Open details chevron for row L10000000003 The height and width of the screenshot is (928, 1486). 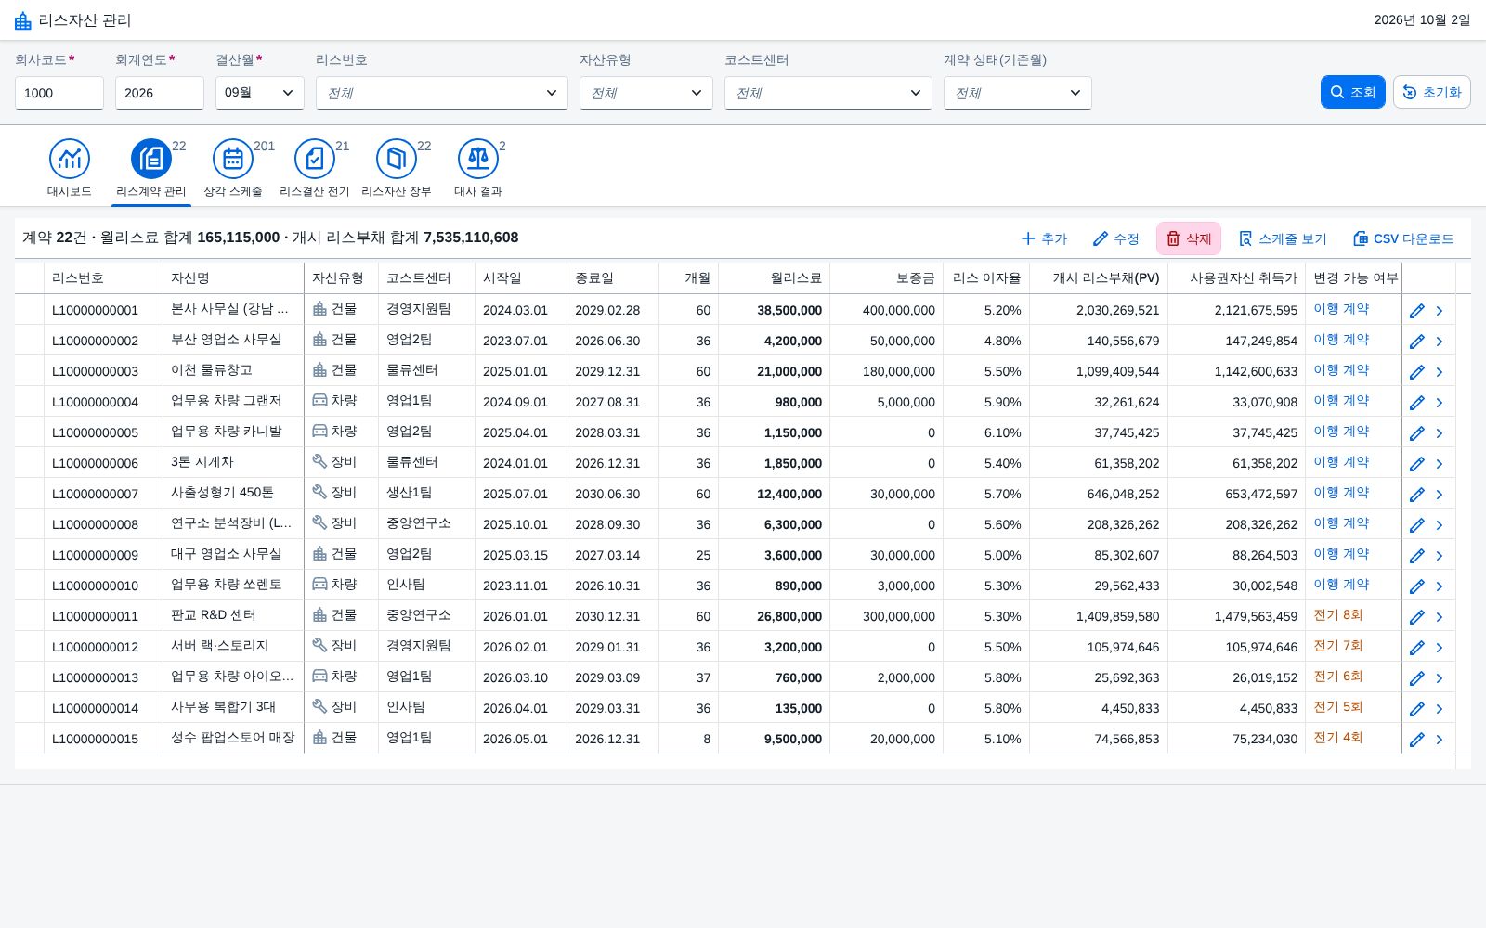[x=1440, y=372]
